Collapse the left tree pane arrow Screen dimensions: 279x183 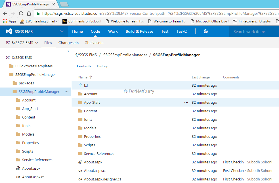pos(68,51)
